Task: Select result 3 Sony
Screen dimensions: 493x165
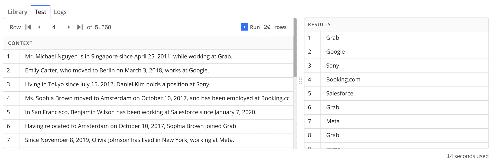Action: tap(396, 66)
